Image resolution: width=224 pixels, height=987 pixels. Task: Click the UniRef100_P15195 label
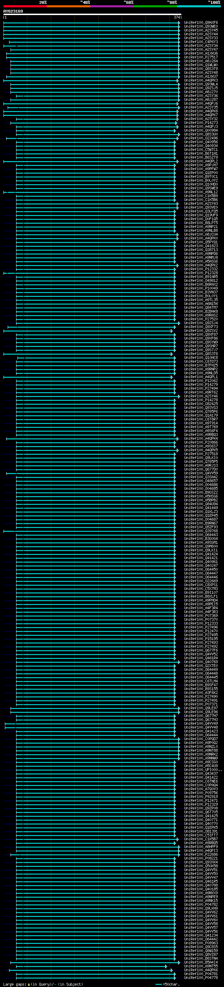[x=201, y=639]
